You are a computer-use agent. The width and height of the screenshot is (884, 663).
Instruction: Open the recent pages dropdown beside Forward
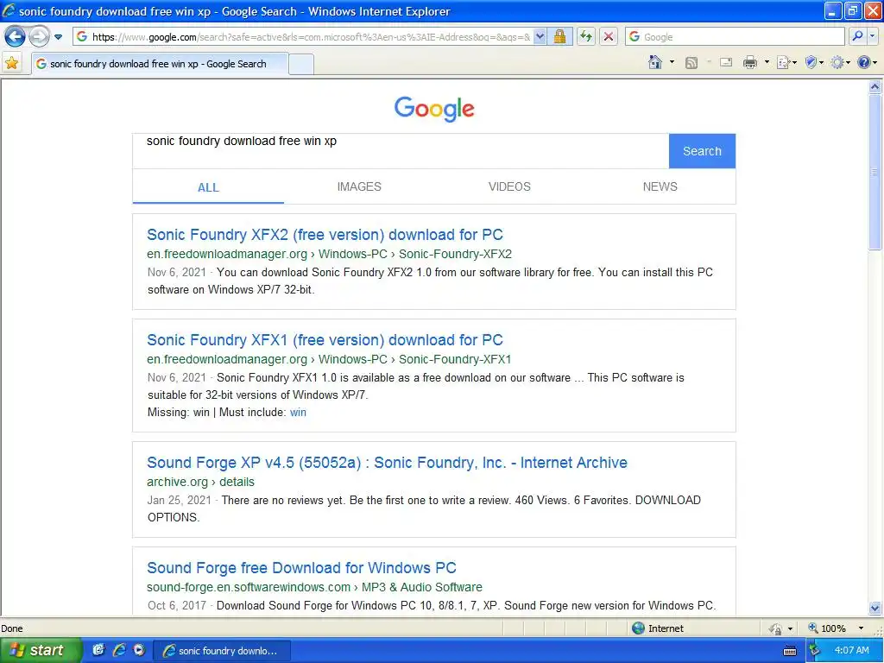(x=58, y=37)
